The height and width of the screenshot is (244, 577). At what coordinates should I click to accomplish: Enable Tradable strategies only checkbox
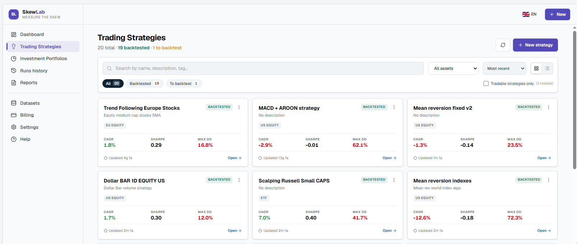pyautogui.click(x=486, y=83)
